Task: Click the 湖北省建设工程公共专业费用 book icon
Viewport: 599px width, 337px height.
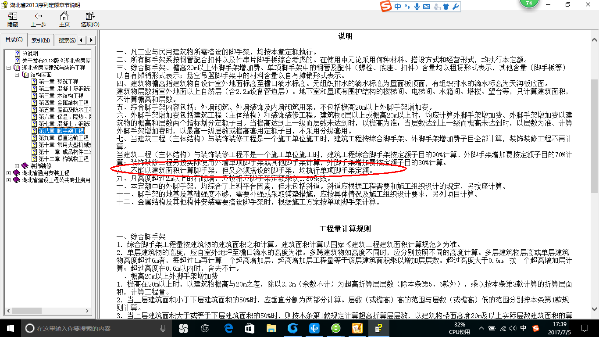Action: 17,180
